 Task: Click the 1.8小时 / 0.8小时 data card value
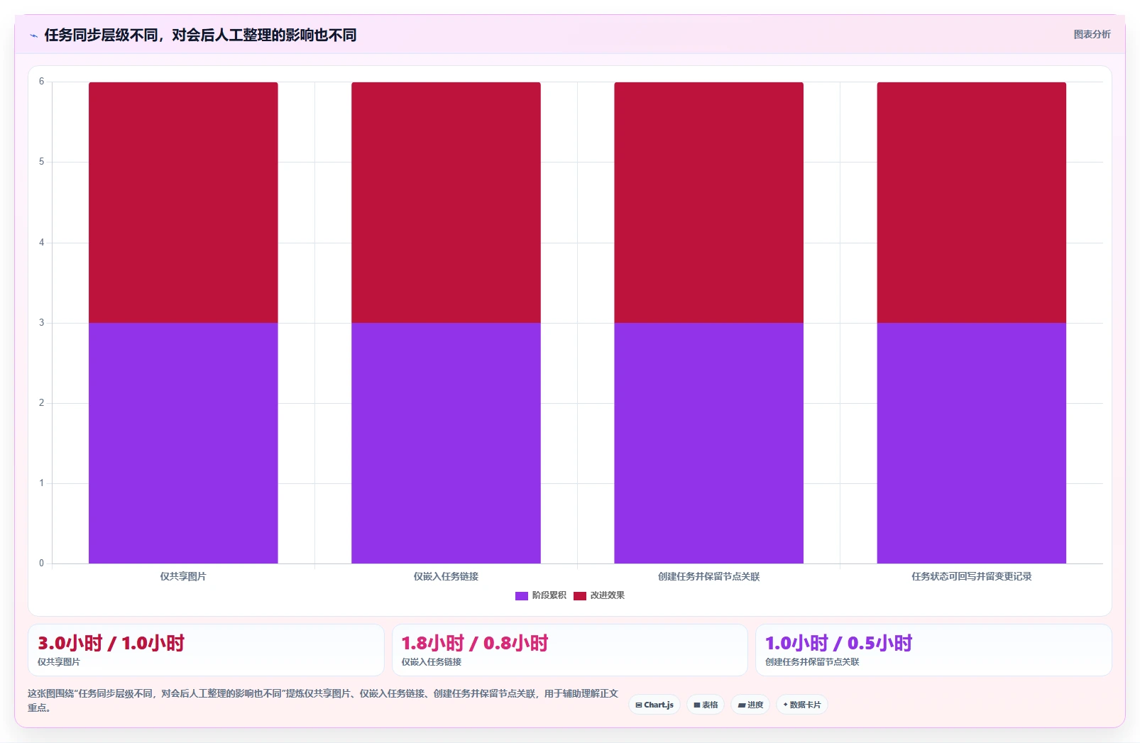pos(475,644)
